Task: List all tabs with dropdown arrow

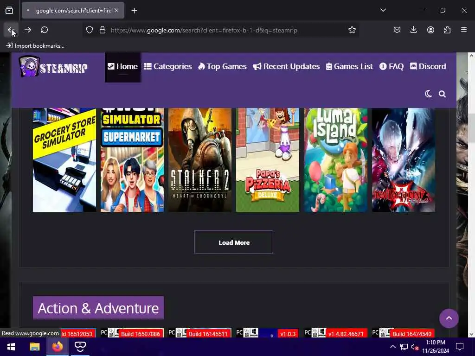Action: tap(383, 10)
